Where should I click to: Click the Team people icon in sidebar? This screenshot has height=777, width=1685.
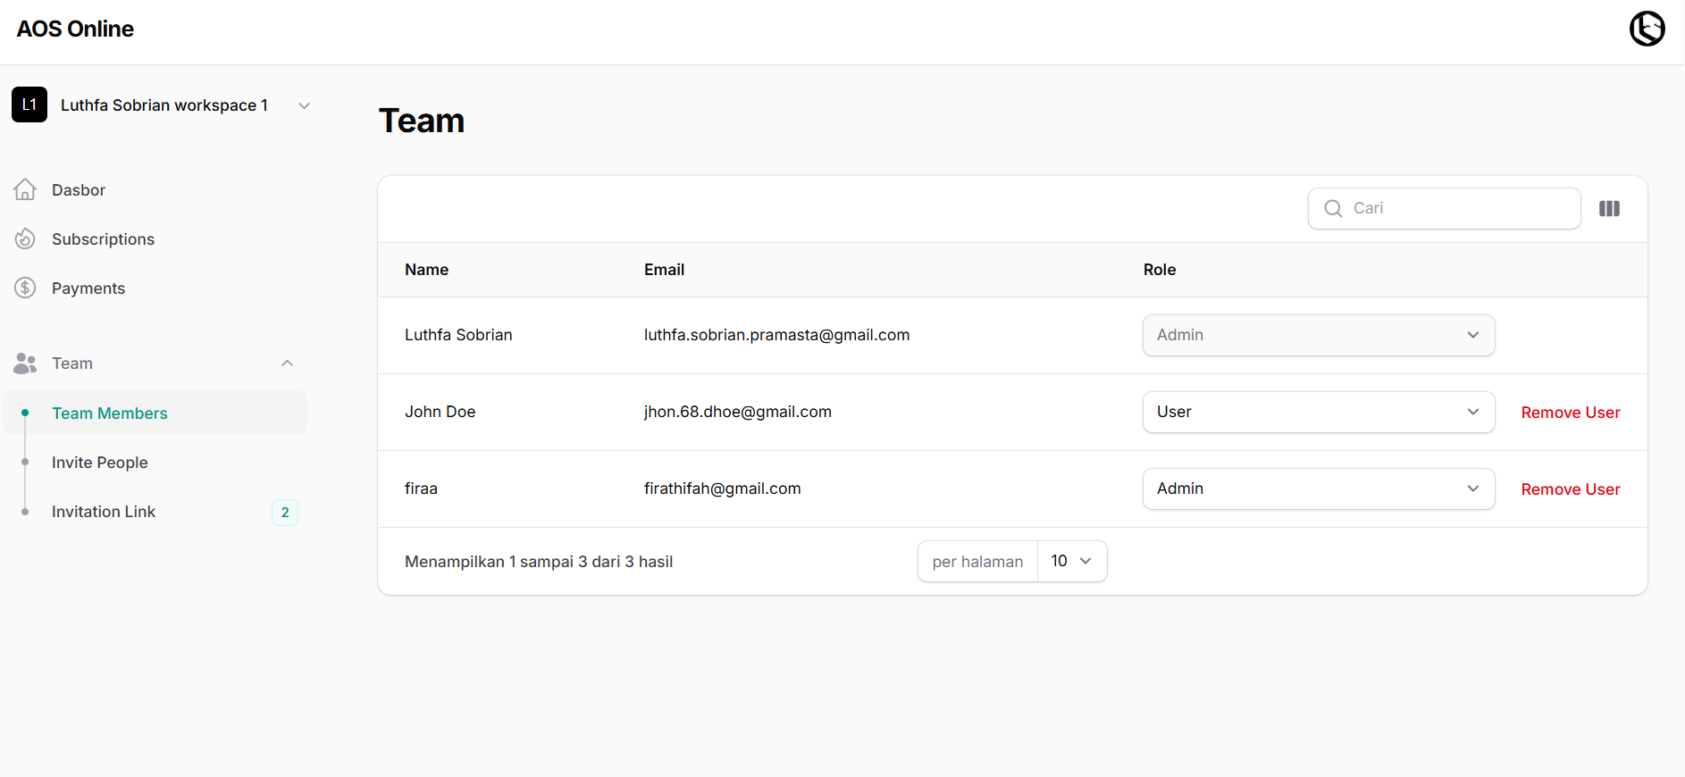[x=25, y=363]
